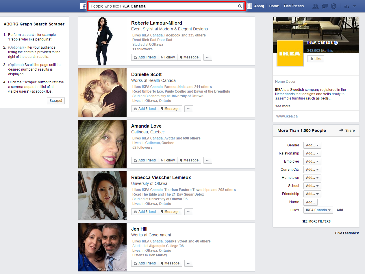The width and height of the screenshot is (365, 274).
Task: Message Amanda Love
Action: pyautogui.click(x=189, y=160)
